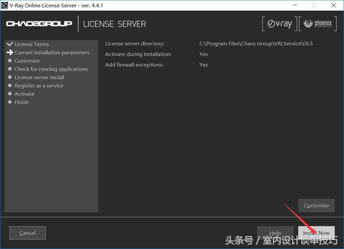Screen dimensions: 344x249
Task: Click the current step arrow icon
Action: (x=10, y=52)
